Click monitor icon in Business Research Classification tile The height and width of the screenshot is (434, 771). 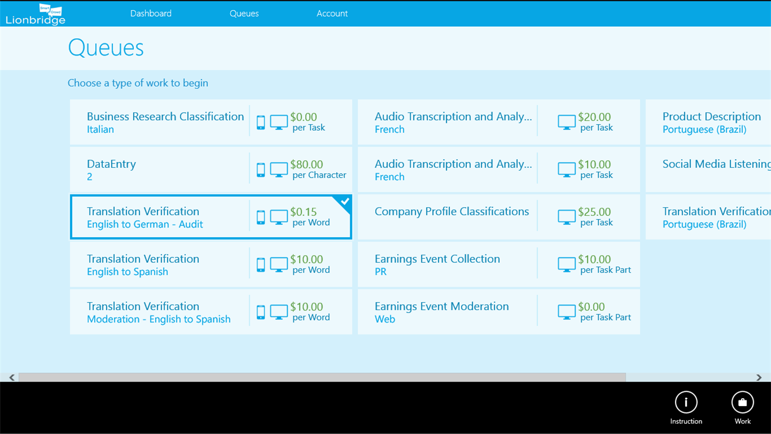click(x=279, y=122)
